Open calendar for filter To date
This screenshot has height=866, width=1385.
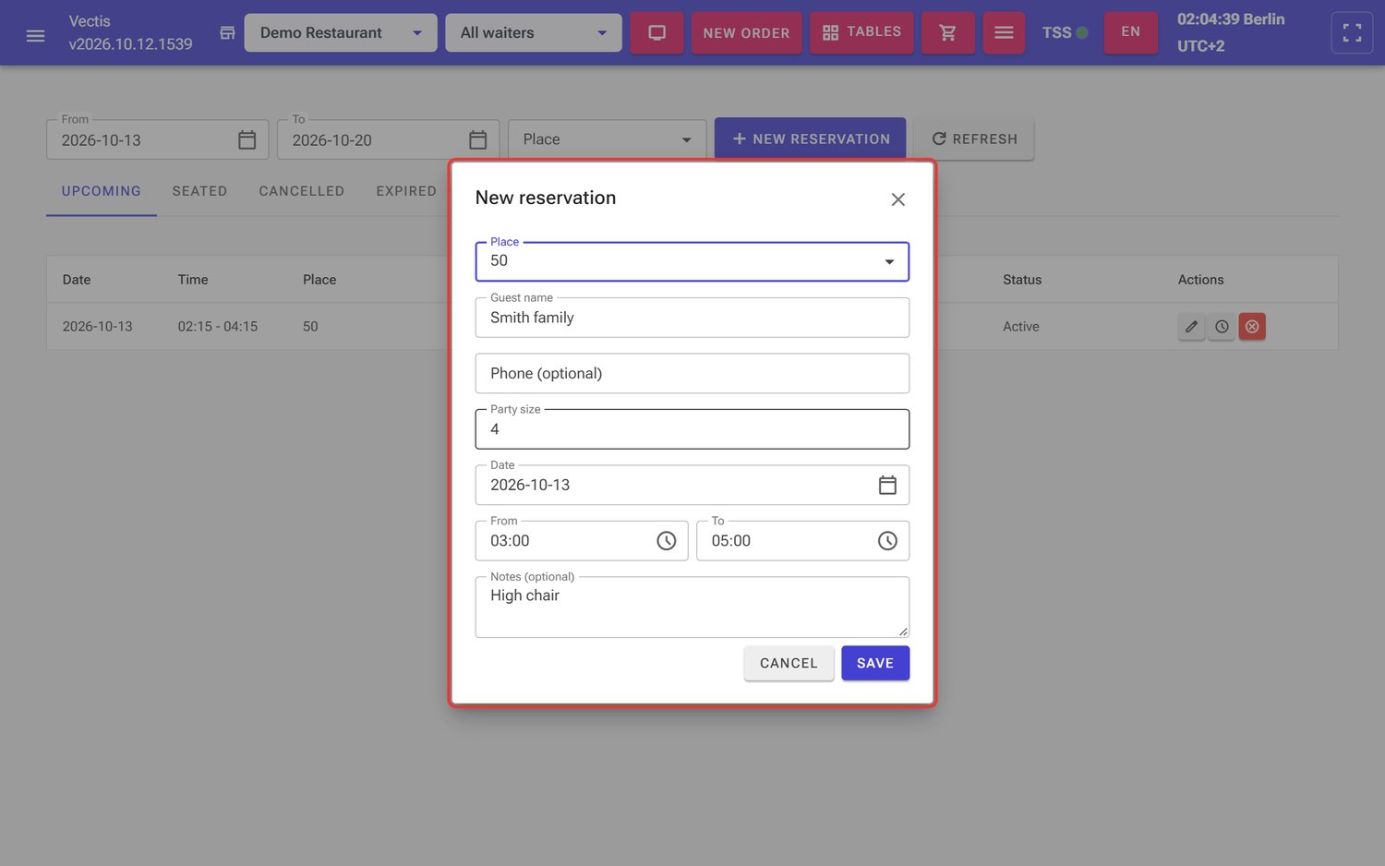pyautogui.click(x=477, y=139)
